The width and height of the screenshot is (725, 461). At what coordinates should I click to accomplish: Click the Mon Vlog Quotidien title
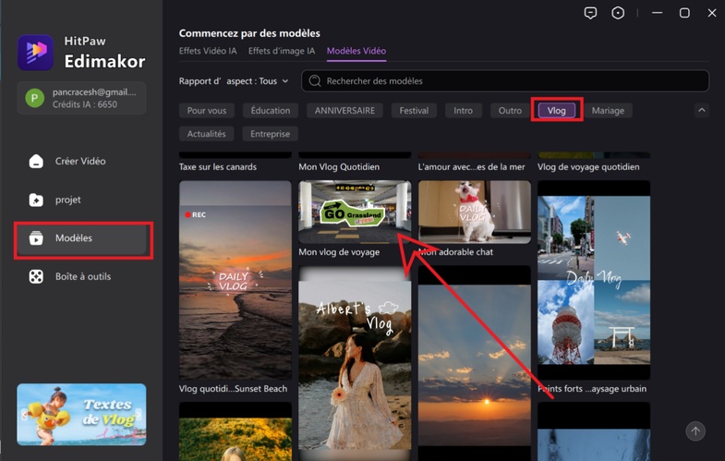coord(339,167)
